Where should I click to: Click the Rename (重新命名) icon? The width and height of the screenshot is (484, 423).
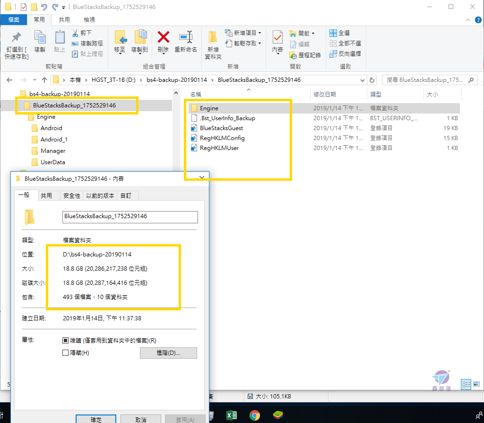(x=186, y=37)
